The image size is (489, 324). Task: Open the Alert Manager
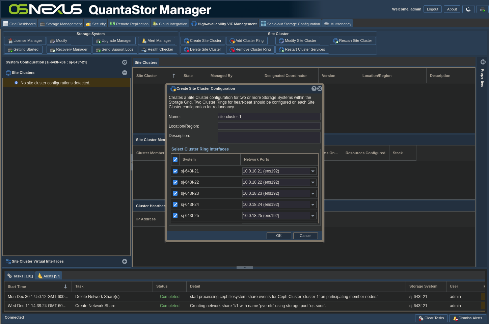pyautogui.click(x=156, y=41)
